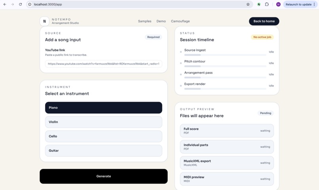This screenshot has width=319, height=190.
Task: Click the Add a song input heading
Action: 63,40
